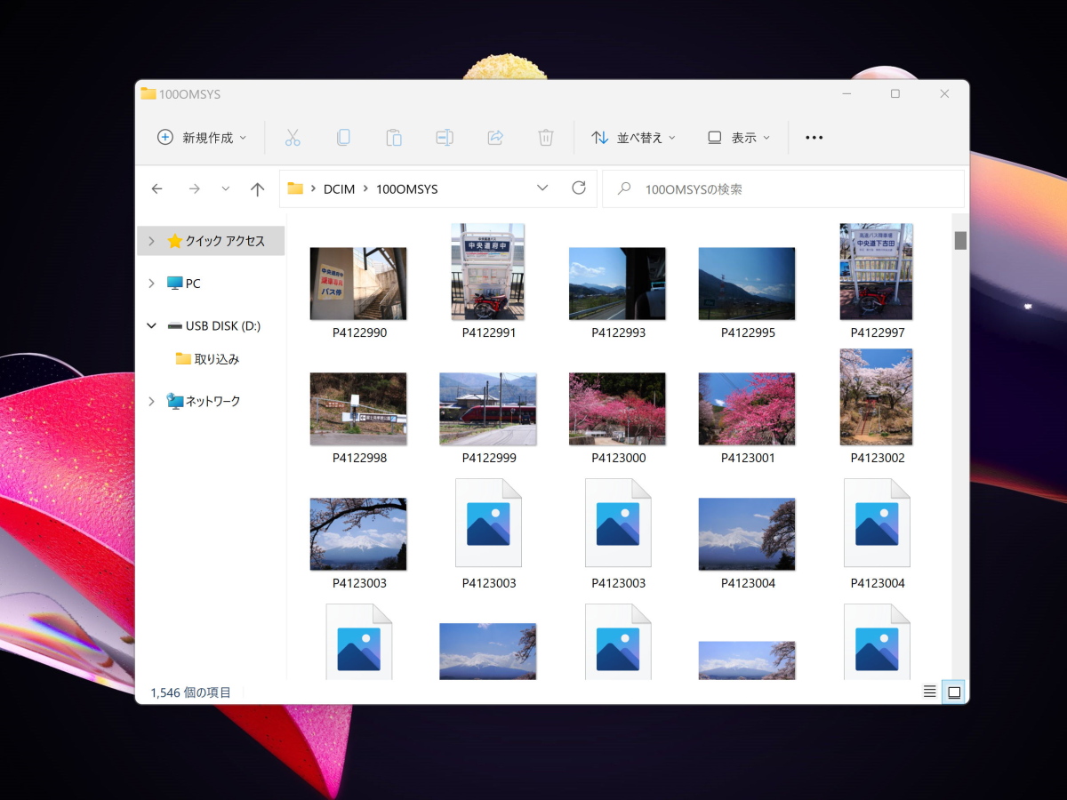Click the search magnifier icon
This screenshot has width=1067, height=800.
(624, 188)
